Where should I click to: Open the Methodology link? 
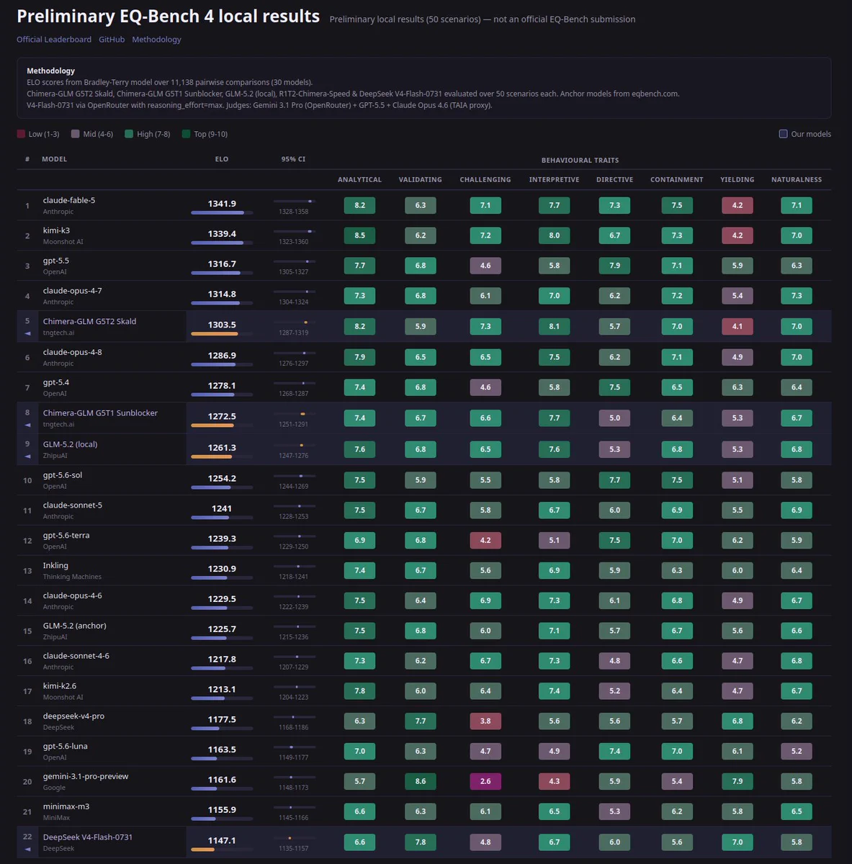[x=156, y=40]
